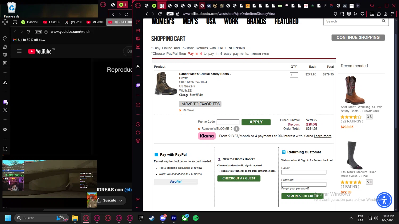Click the PayPal checkout button
The image size is (399, 224).
(x=176, y=182)
